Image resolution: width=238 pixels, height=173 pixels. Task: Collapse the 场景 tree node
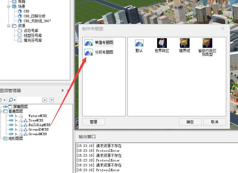pyautogui.click(x=9, y=7)
